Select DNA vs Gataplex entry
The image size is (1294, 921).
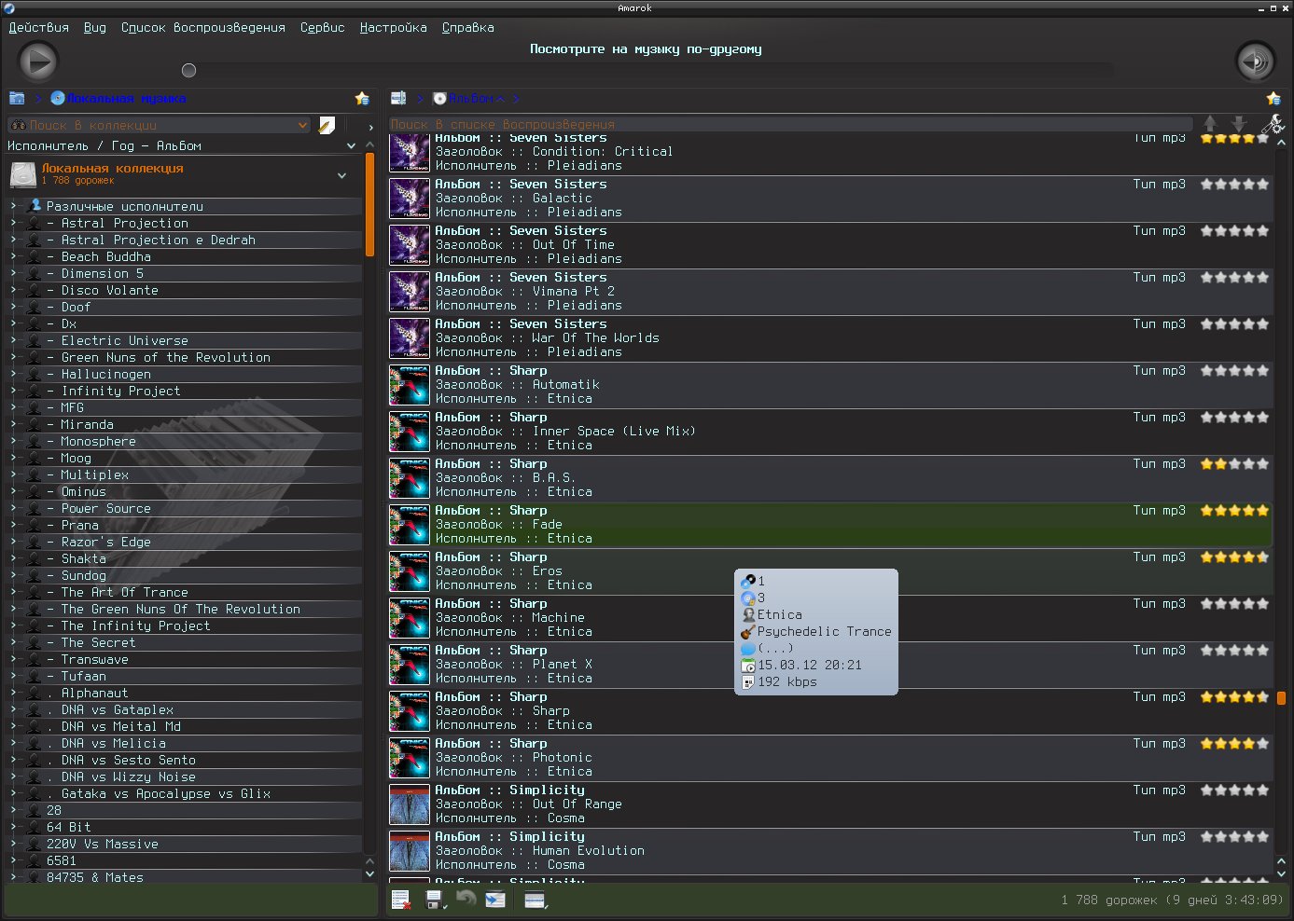click(118, 710)
